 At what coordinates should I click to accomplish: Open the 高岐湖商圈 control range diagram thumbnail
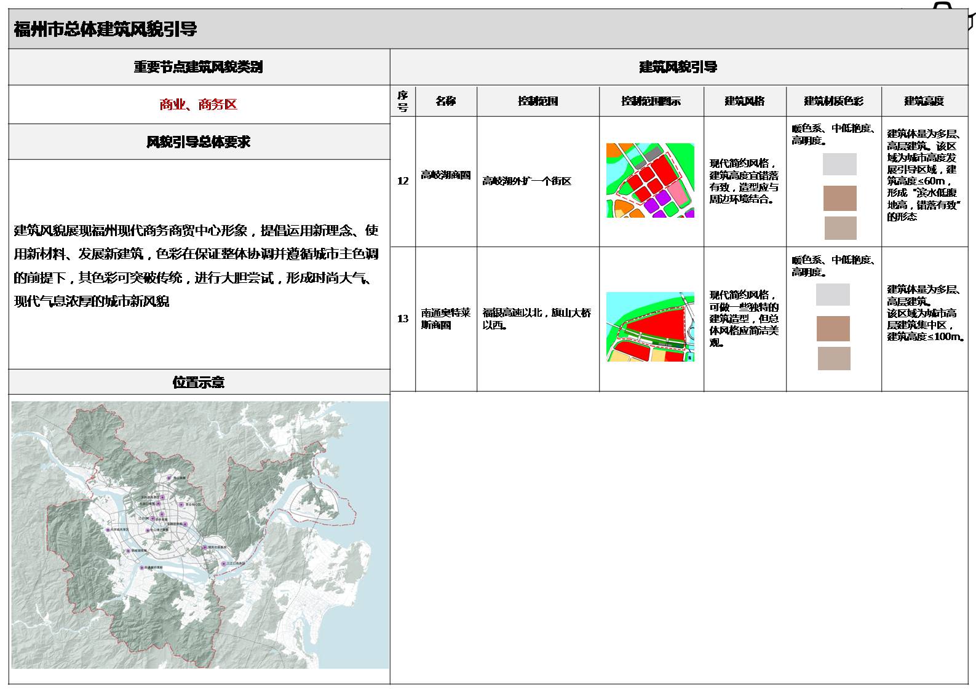click(x=650, y=180)
